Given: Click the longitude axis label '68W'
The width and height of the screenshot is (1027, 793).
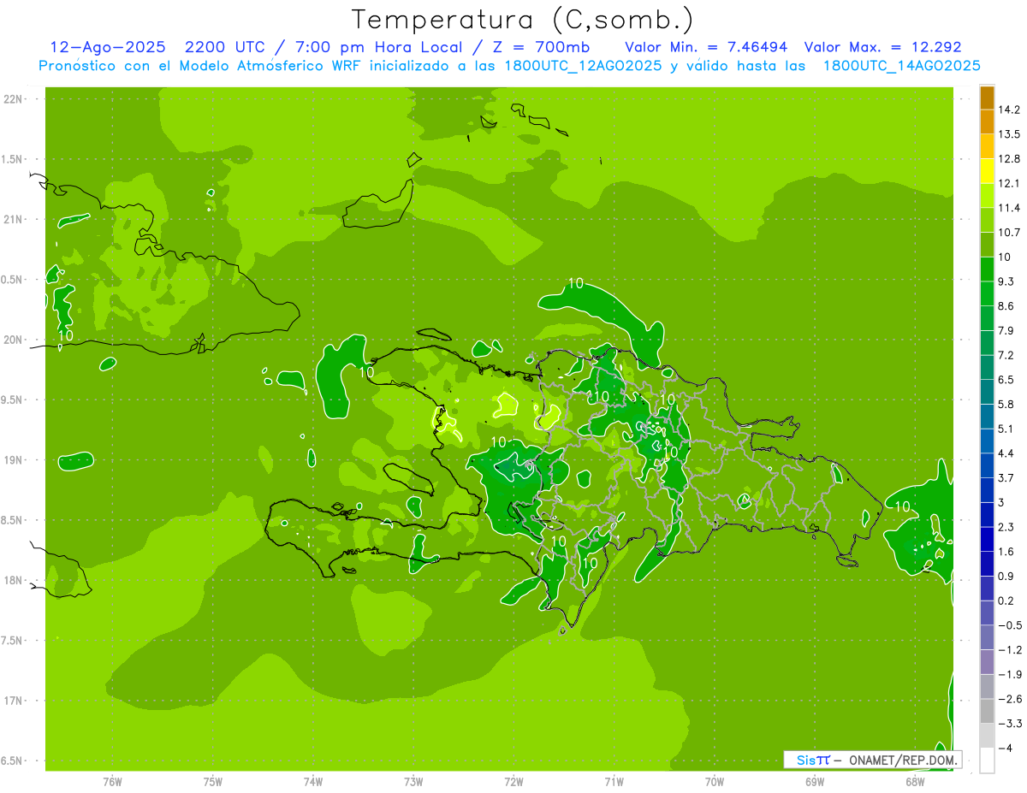Looking at the screenshot, I should (x=915, y=782).
